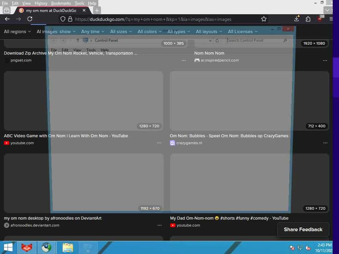Open three-dot menu for ABC Video Game result
The width and height of the screenshot is (339, 254).
click(159, 143)
